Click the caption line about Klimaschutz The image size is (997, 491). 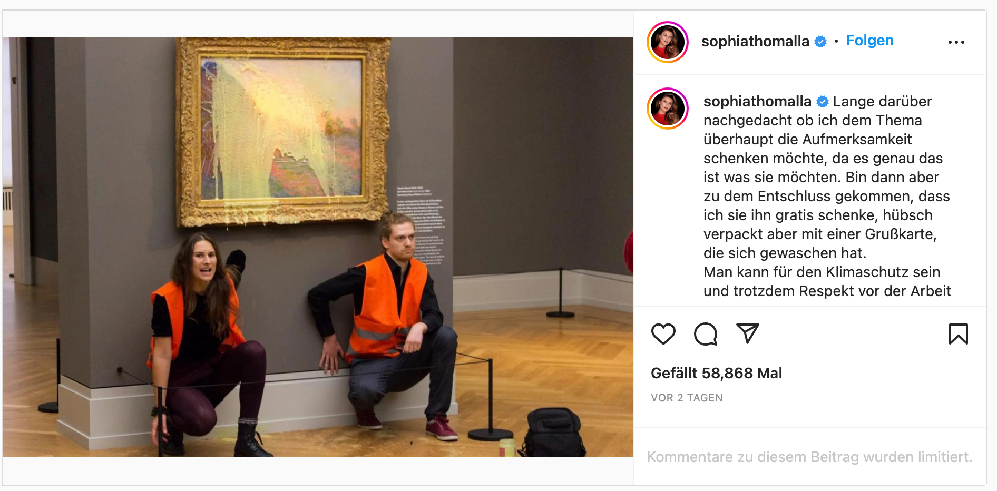point(822,272)
